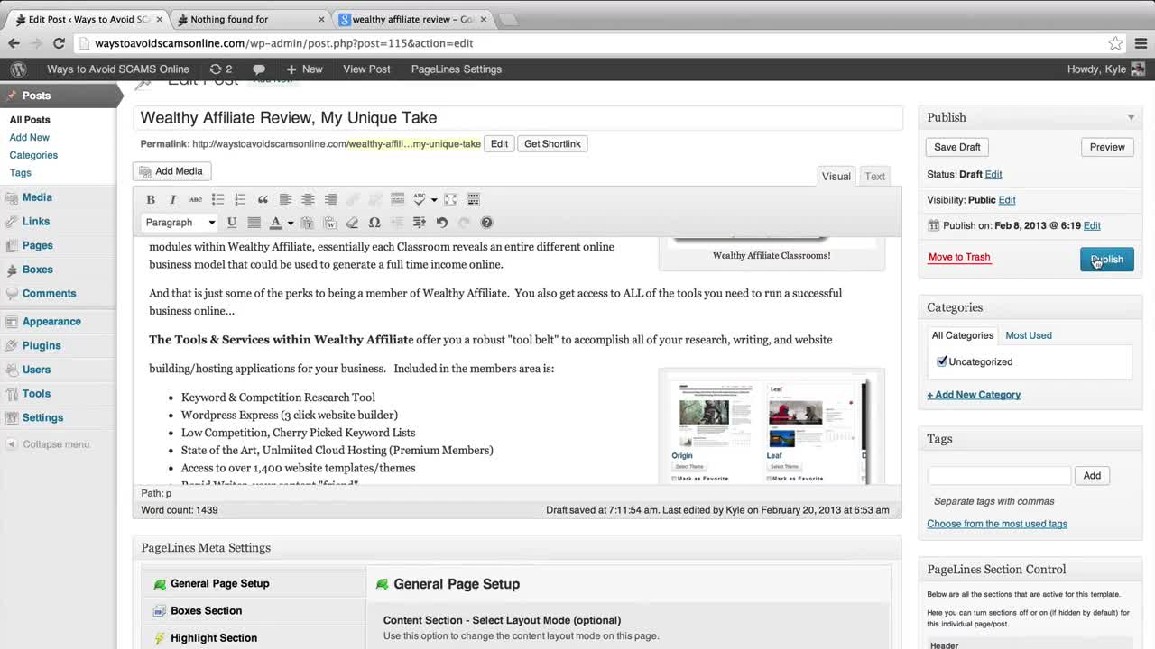Align text to the right

tap(330, 199)
